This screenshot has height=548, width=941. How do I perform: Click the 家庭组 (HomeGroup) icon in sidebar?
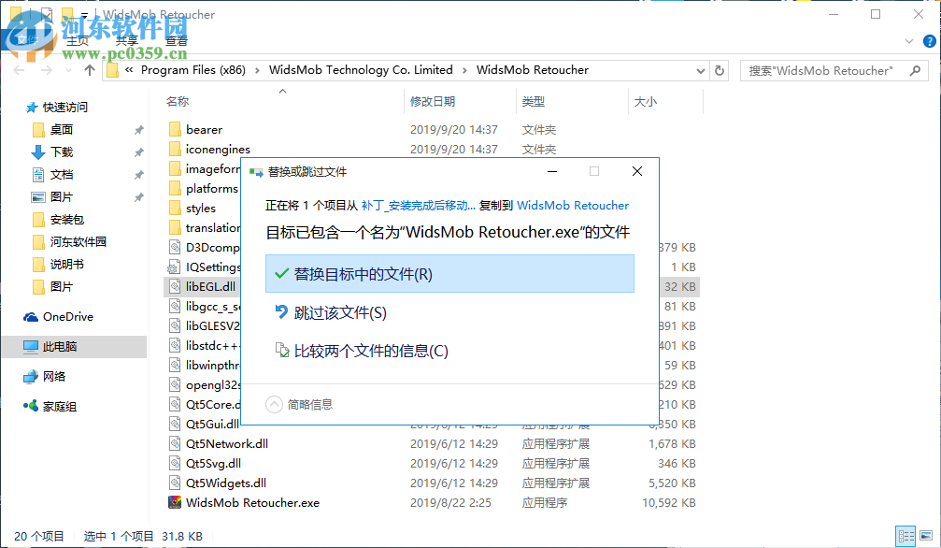[31, 406]
